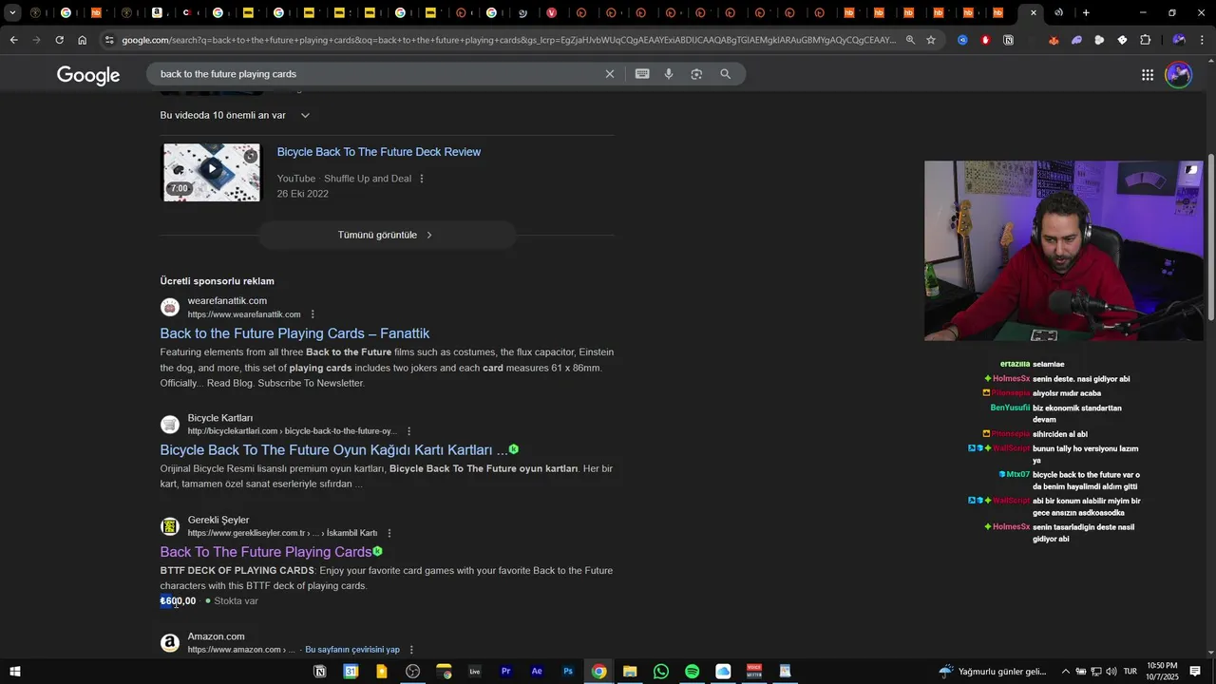Open Gerekli Şeyler 'Back To The Future Playing Cards'
1216x684 pixels.
pyautogui.click(x=266, y=552)
